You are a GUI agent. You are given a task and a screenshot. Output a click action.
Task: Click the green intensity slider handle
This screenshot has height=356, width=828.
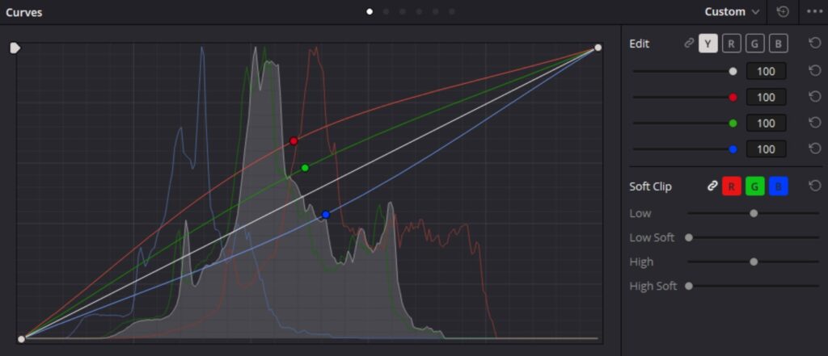[733, 123]
